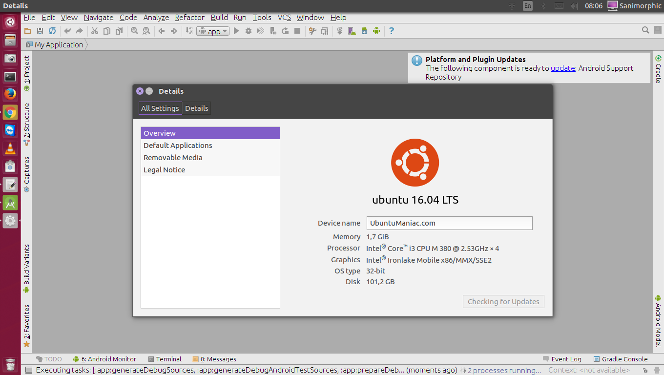Open the Sanimorphic session menu
664x375 pixels.
point(634,6)
